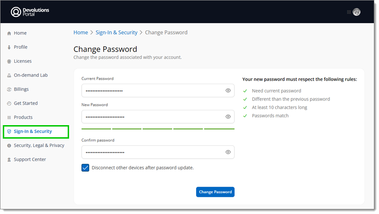This screenshot has height=214, width=379.
Task: Click the Support Center agent icon
Action: point(9,160)
